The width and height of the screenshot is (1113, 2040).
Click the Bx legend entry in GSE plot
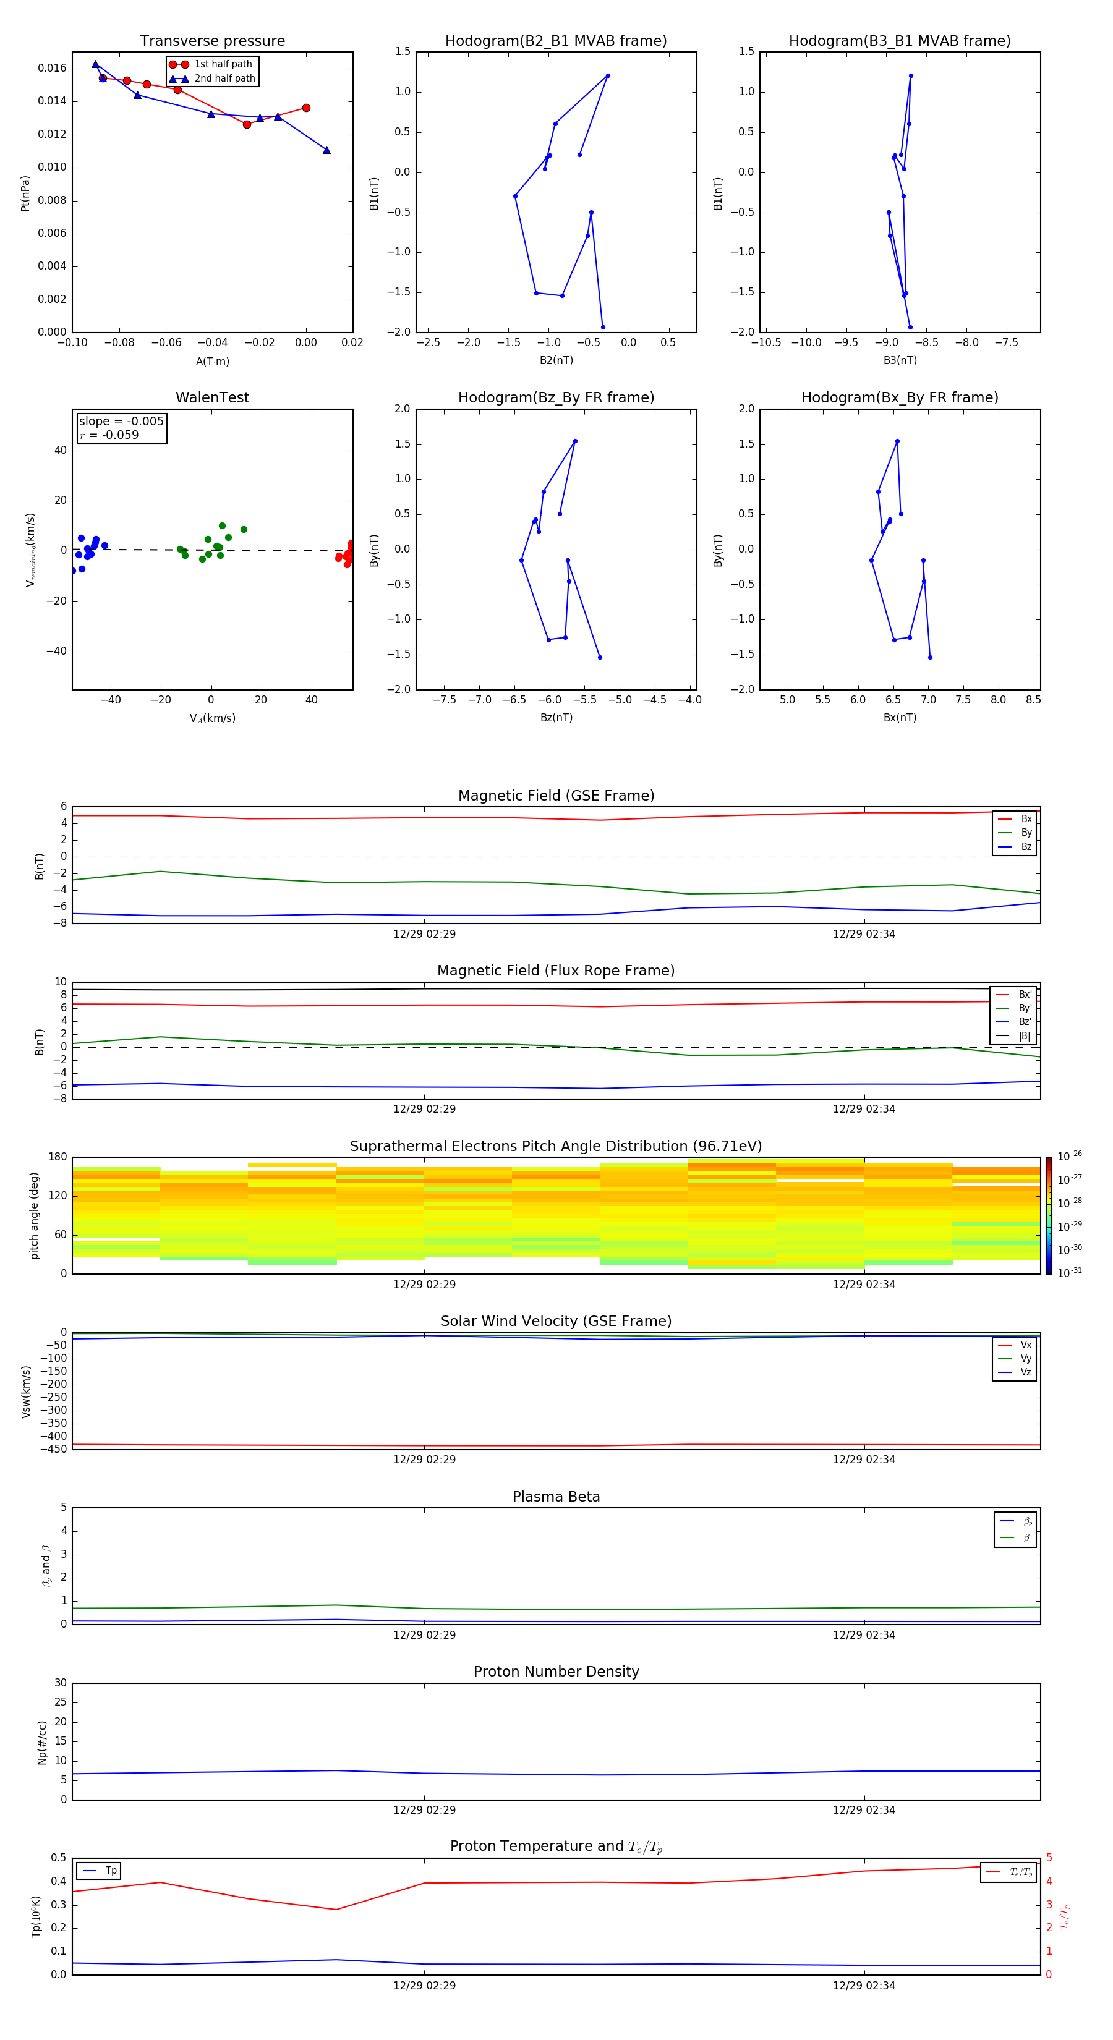click(1015, 820)
